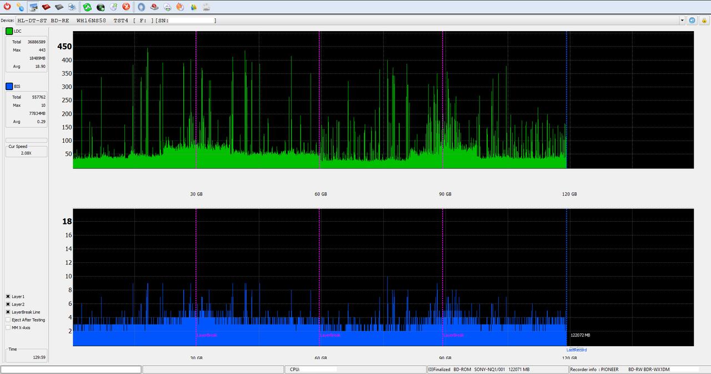Screen dimensions: 711x374
Task: Click the dark green disc start icon
Action: tap(101, 7)
